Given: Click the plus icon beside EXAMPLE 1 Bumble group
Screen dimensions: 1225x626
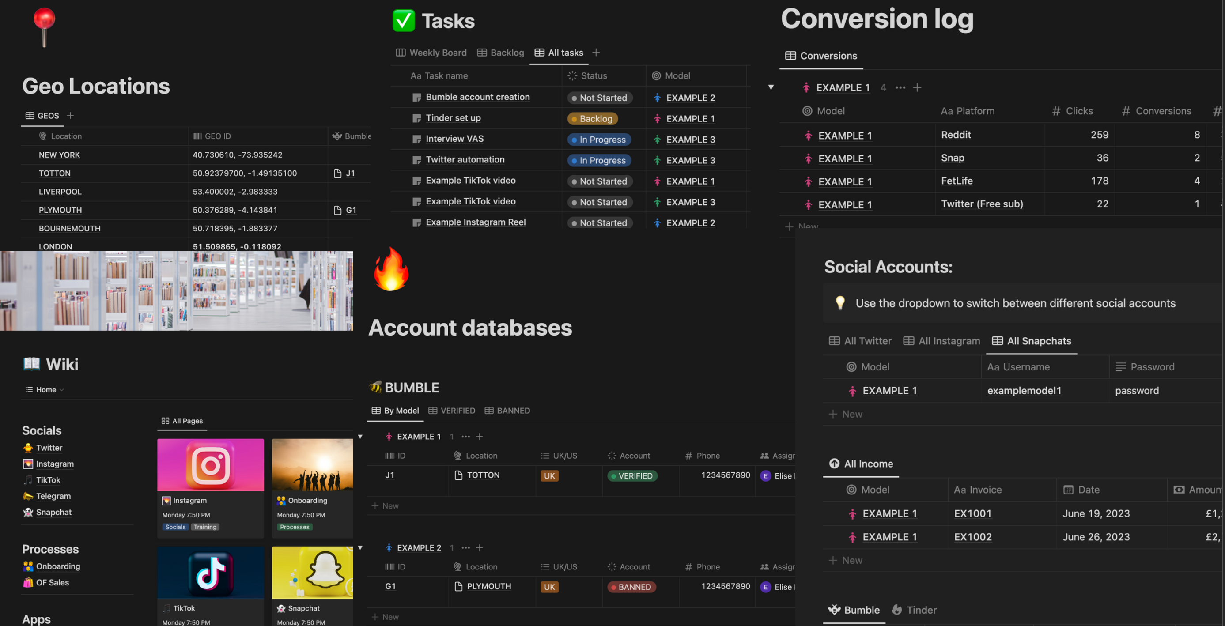Looking at the screenshot, I should tap(479, 436).
